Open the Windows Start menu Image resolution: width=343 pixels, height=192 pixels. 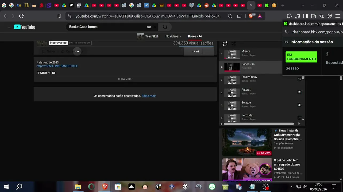(x=6, y=187)
